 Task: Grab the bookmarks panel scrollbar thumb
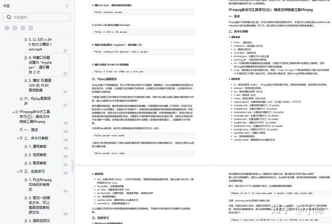[x=73, y=165]
